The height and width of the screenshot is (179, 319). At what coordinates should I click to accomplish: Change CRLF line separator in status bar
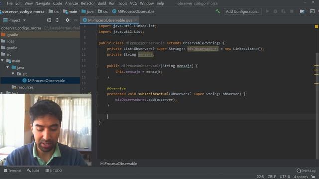[x=272, y=177]
